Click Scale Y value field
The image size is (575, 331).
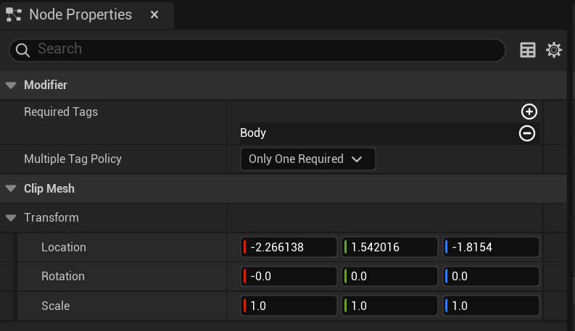[390, 306]
